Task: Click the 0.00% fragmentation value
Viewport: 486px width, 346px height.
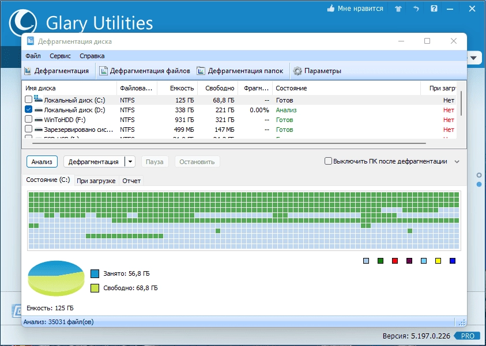Action: 259,110
